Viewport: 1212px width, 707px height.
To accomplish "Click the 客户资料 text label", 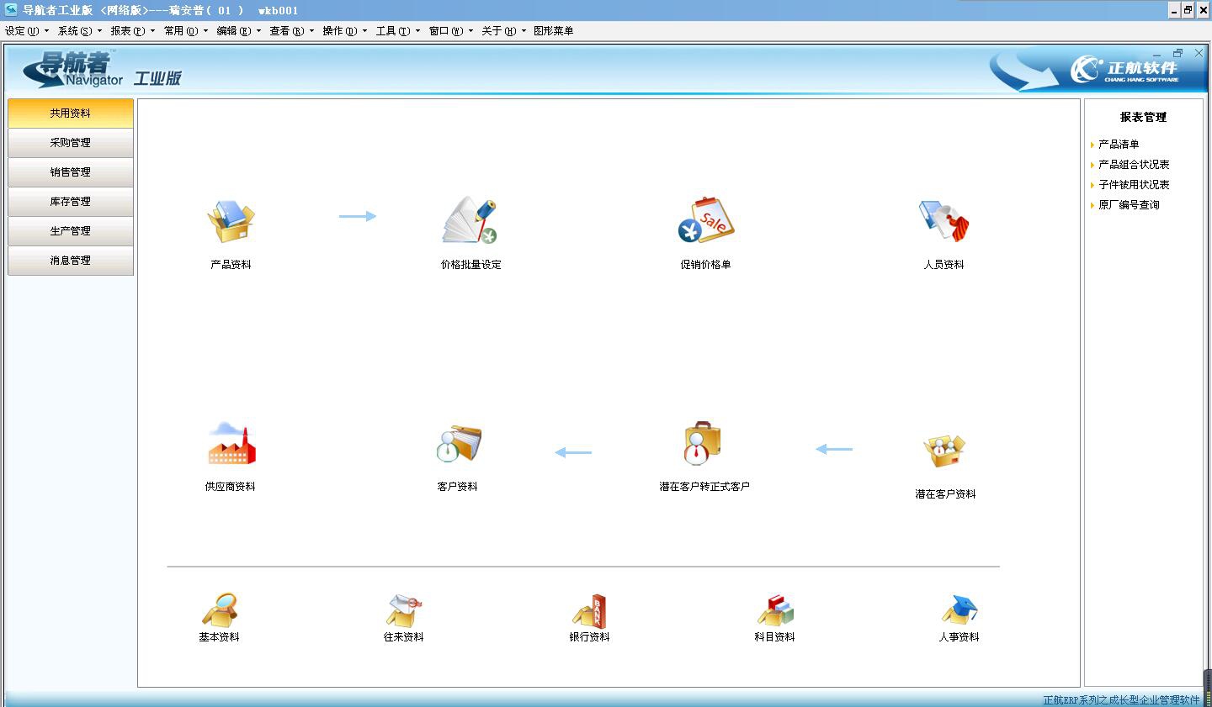I will (x=457, y=487).
